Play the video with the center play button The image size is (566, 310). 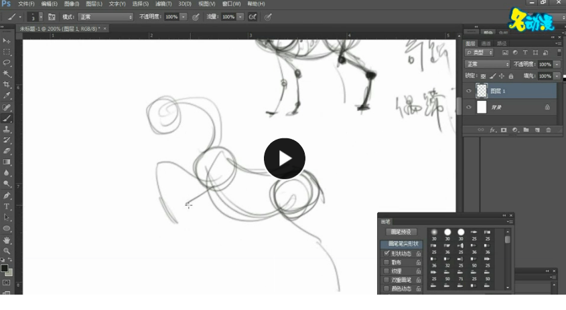click(x=284, y=158)
